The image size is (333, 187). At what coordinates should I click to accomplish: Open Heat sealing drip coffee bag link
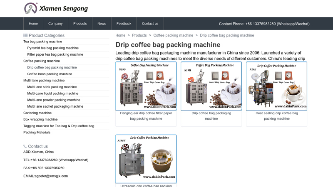277,116
